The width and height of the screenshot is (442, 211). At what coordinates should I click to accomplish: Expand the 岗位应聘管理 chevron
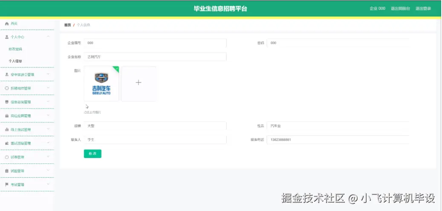pos(48,116)
